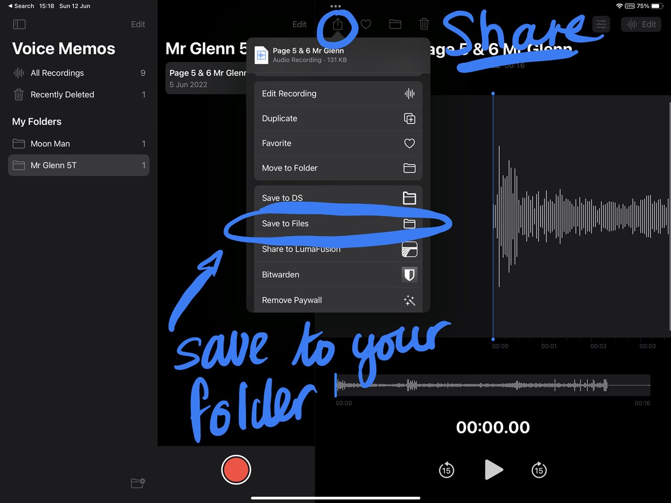671x503 pixels.
Task: Tap the overview waveform scrubber
Action: 493,386
